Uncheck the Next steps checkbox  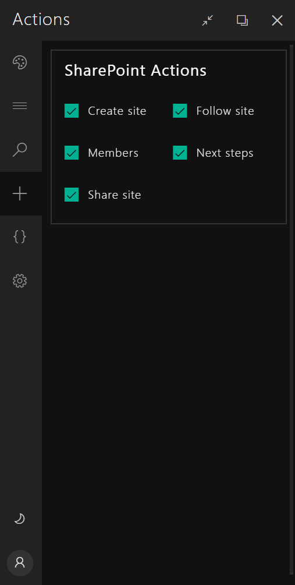(180, 153)
